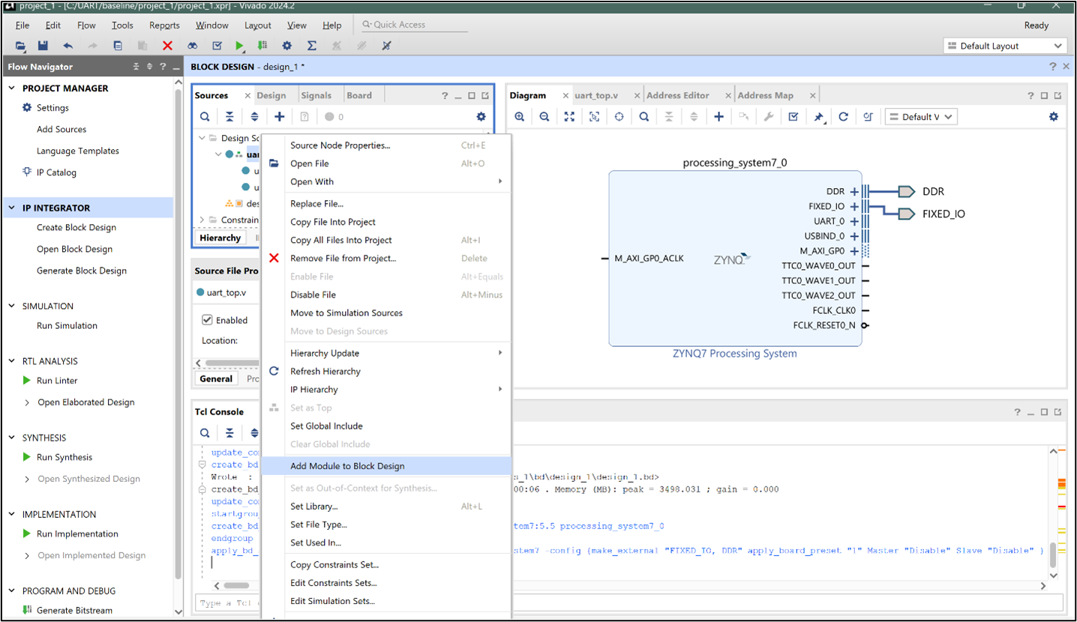This screenshot has width=1077, height=622.
Task: Open settings via the main toolbar gear icon
Action: [287, 46]
